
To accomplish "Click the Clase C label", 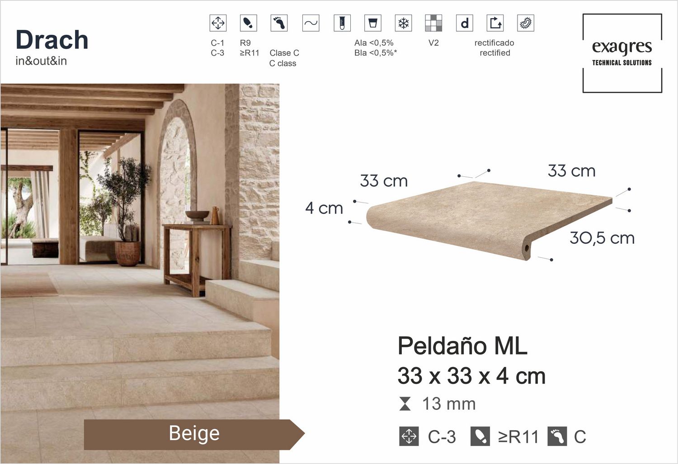I will [284, 53].
